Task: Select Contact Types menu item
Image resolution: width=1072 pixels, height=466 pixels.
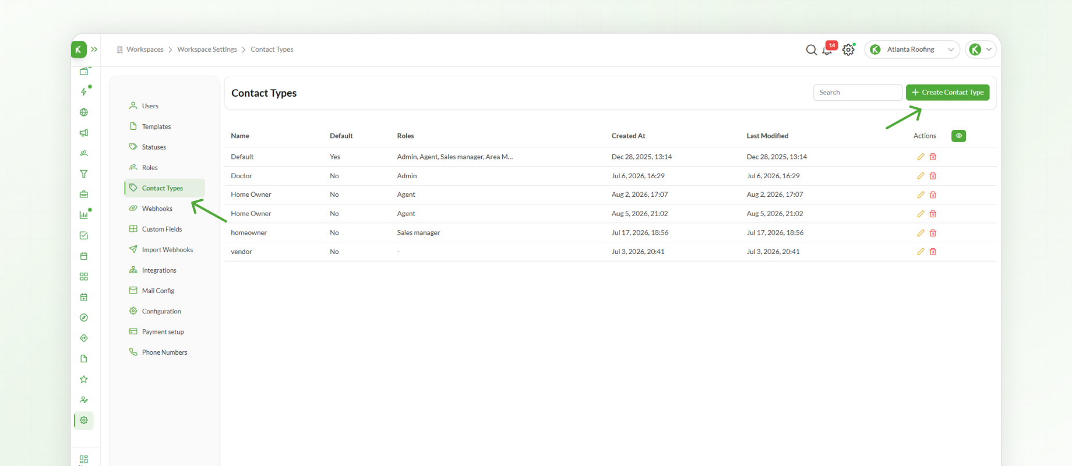Action: [x=165, y=188]
